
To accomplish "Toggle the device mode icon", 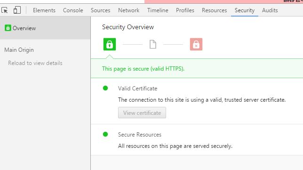I will [17, 10].
